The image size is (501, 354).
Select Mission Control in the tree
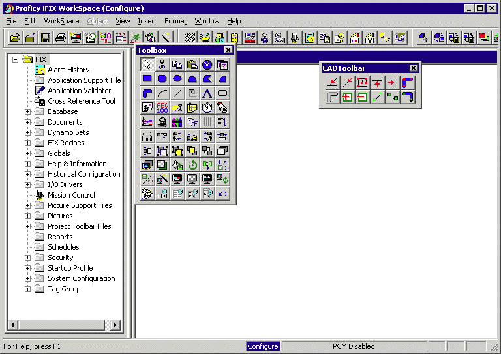71,195
